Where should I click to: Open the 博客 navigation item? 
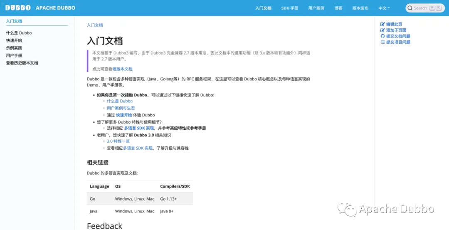coord(338,8)
